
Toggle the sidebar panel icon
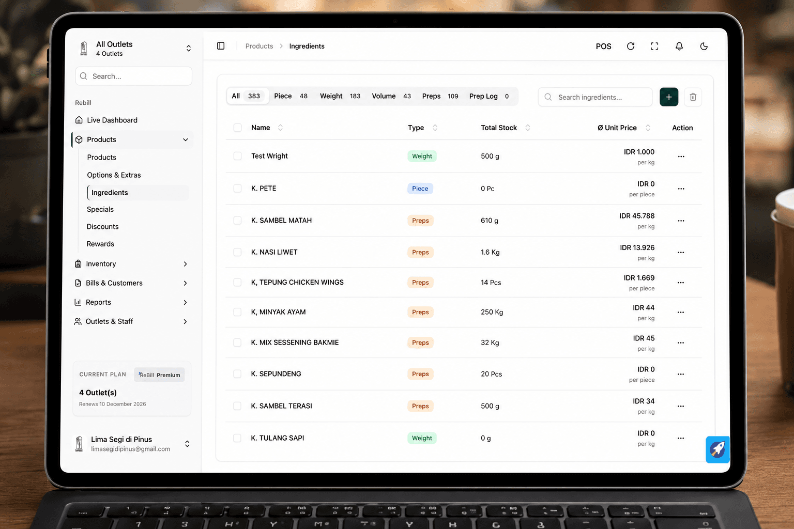point(221,46)
